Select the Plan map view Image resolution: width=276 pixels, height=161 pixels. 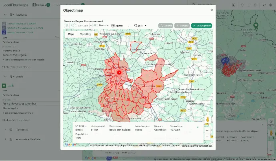tap(71, 34)
